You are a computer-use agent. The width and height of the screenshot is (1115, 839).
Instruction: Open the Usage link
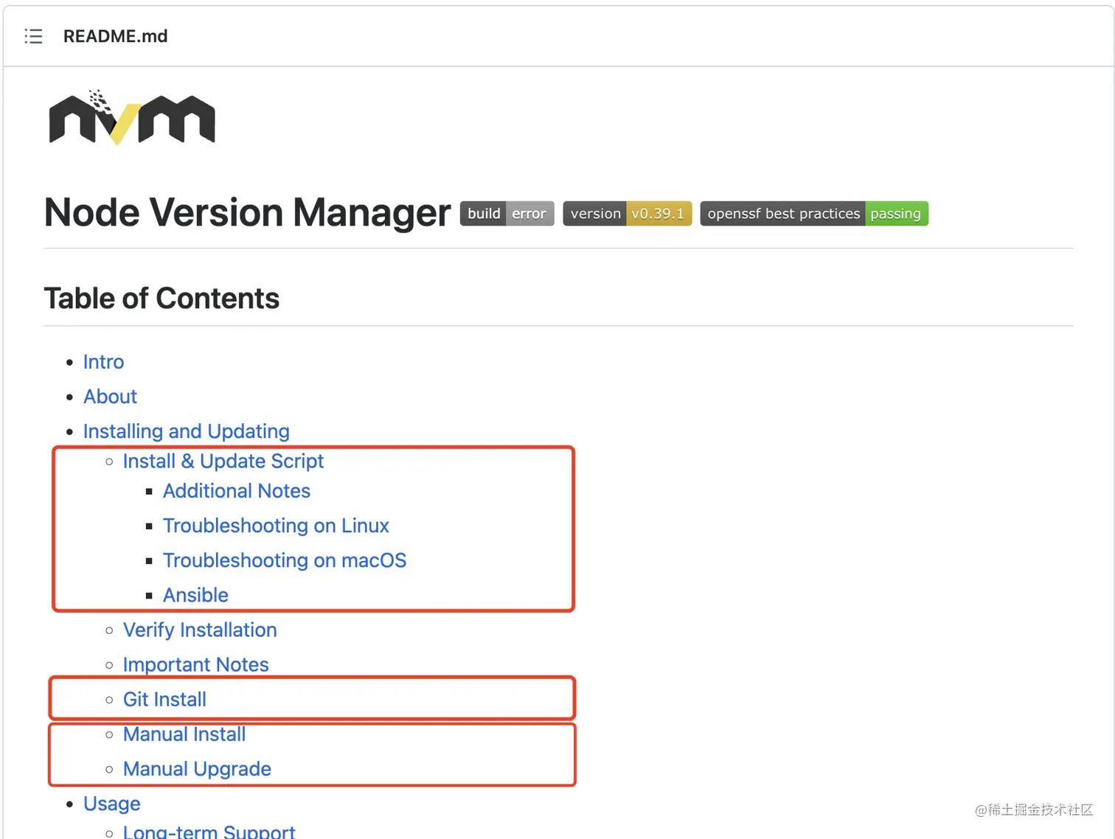tap(111, 804)
